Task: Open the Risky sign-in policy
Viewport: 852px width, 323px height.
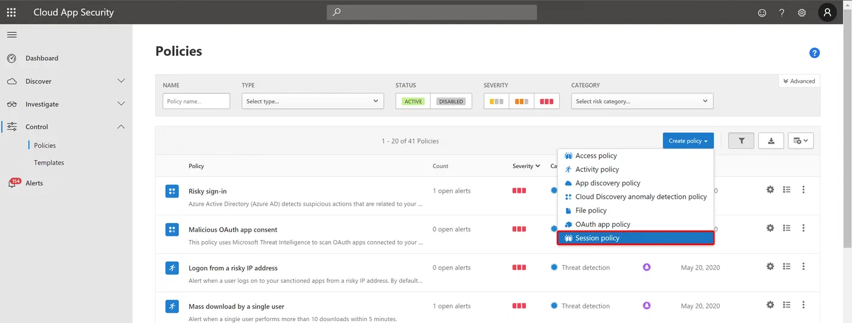Action: pos(208,191)
